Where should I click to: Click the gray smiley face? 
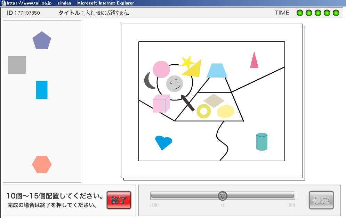[175, 84]
